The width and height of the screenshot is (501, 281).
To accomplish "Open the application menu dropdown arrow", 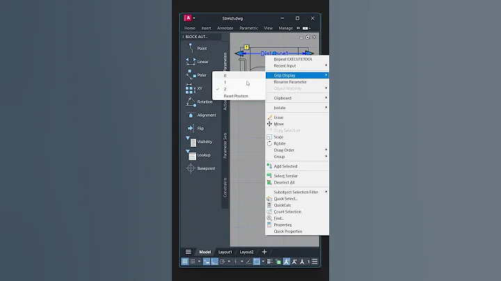I will pos(194,18).
